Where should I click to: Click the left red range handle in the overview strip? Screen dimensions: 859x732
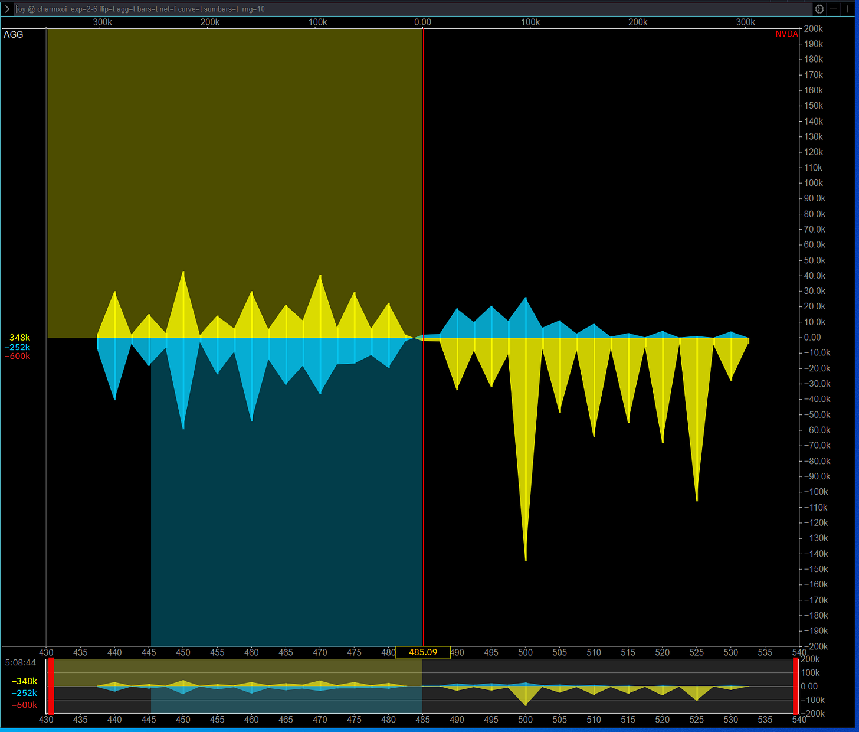point(51,686)
